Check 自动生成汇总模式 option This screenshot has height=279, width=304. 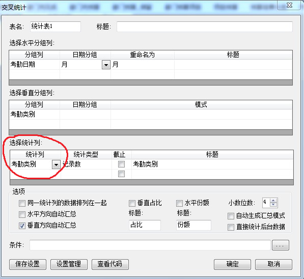pyautogui.click(x=231, y=216)
